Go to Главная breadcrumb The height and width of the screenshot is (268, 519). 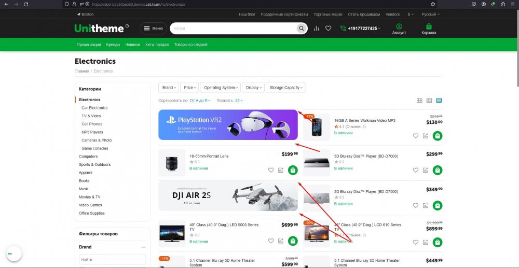pos(82,71)
